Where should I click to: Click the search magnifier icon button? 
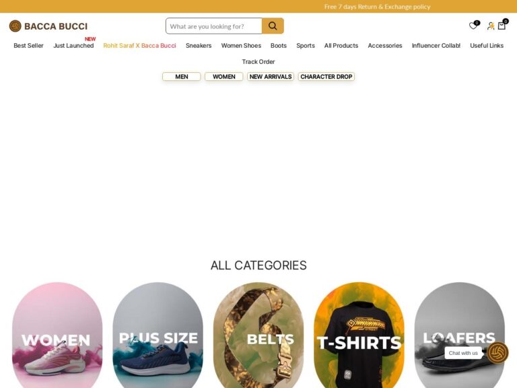273,26
